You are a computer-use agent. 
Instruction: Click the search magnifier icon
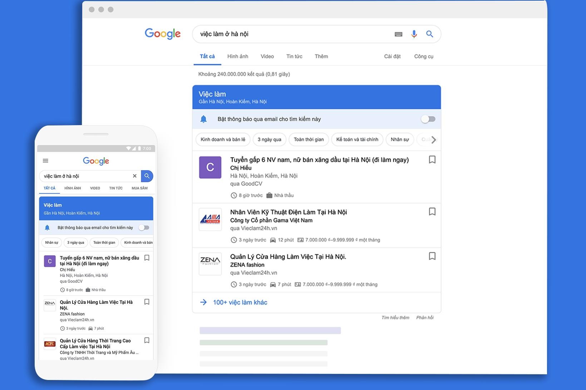430,34
